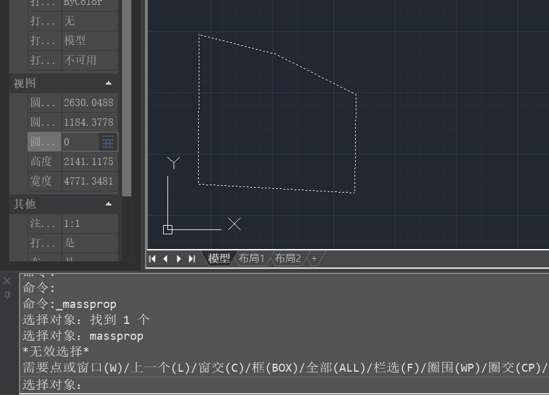549x395 pixels.
Task: Select the 宽度 value 4771.3481 field
Action: (x=89, y=181)
